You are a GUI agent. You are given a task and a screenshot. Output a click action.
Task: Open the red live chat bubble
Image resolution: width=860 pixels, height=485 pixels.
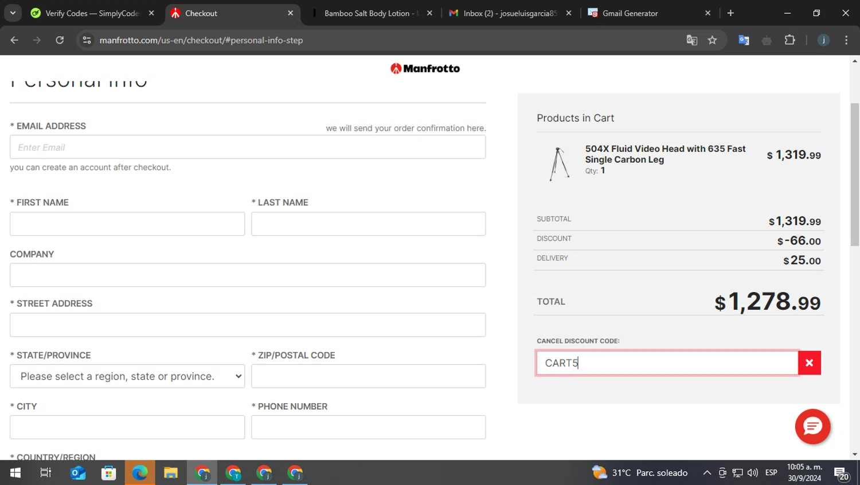(x=812, y=427)
